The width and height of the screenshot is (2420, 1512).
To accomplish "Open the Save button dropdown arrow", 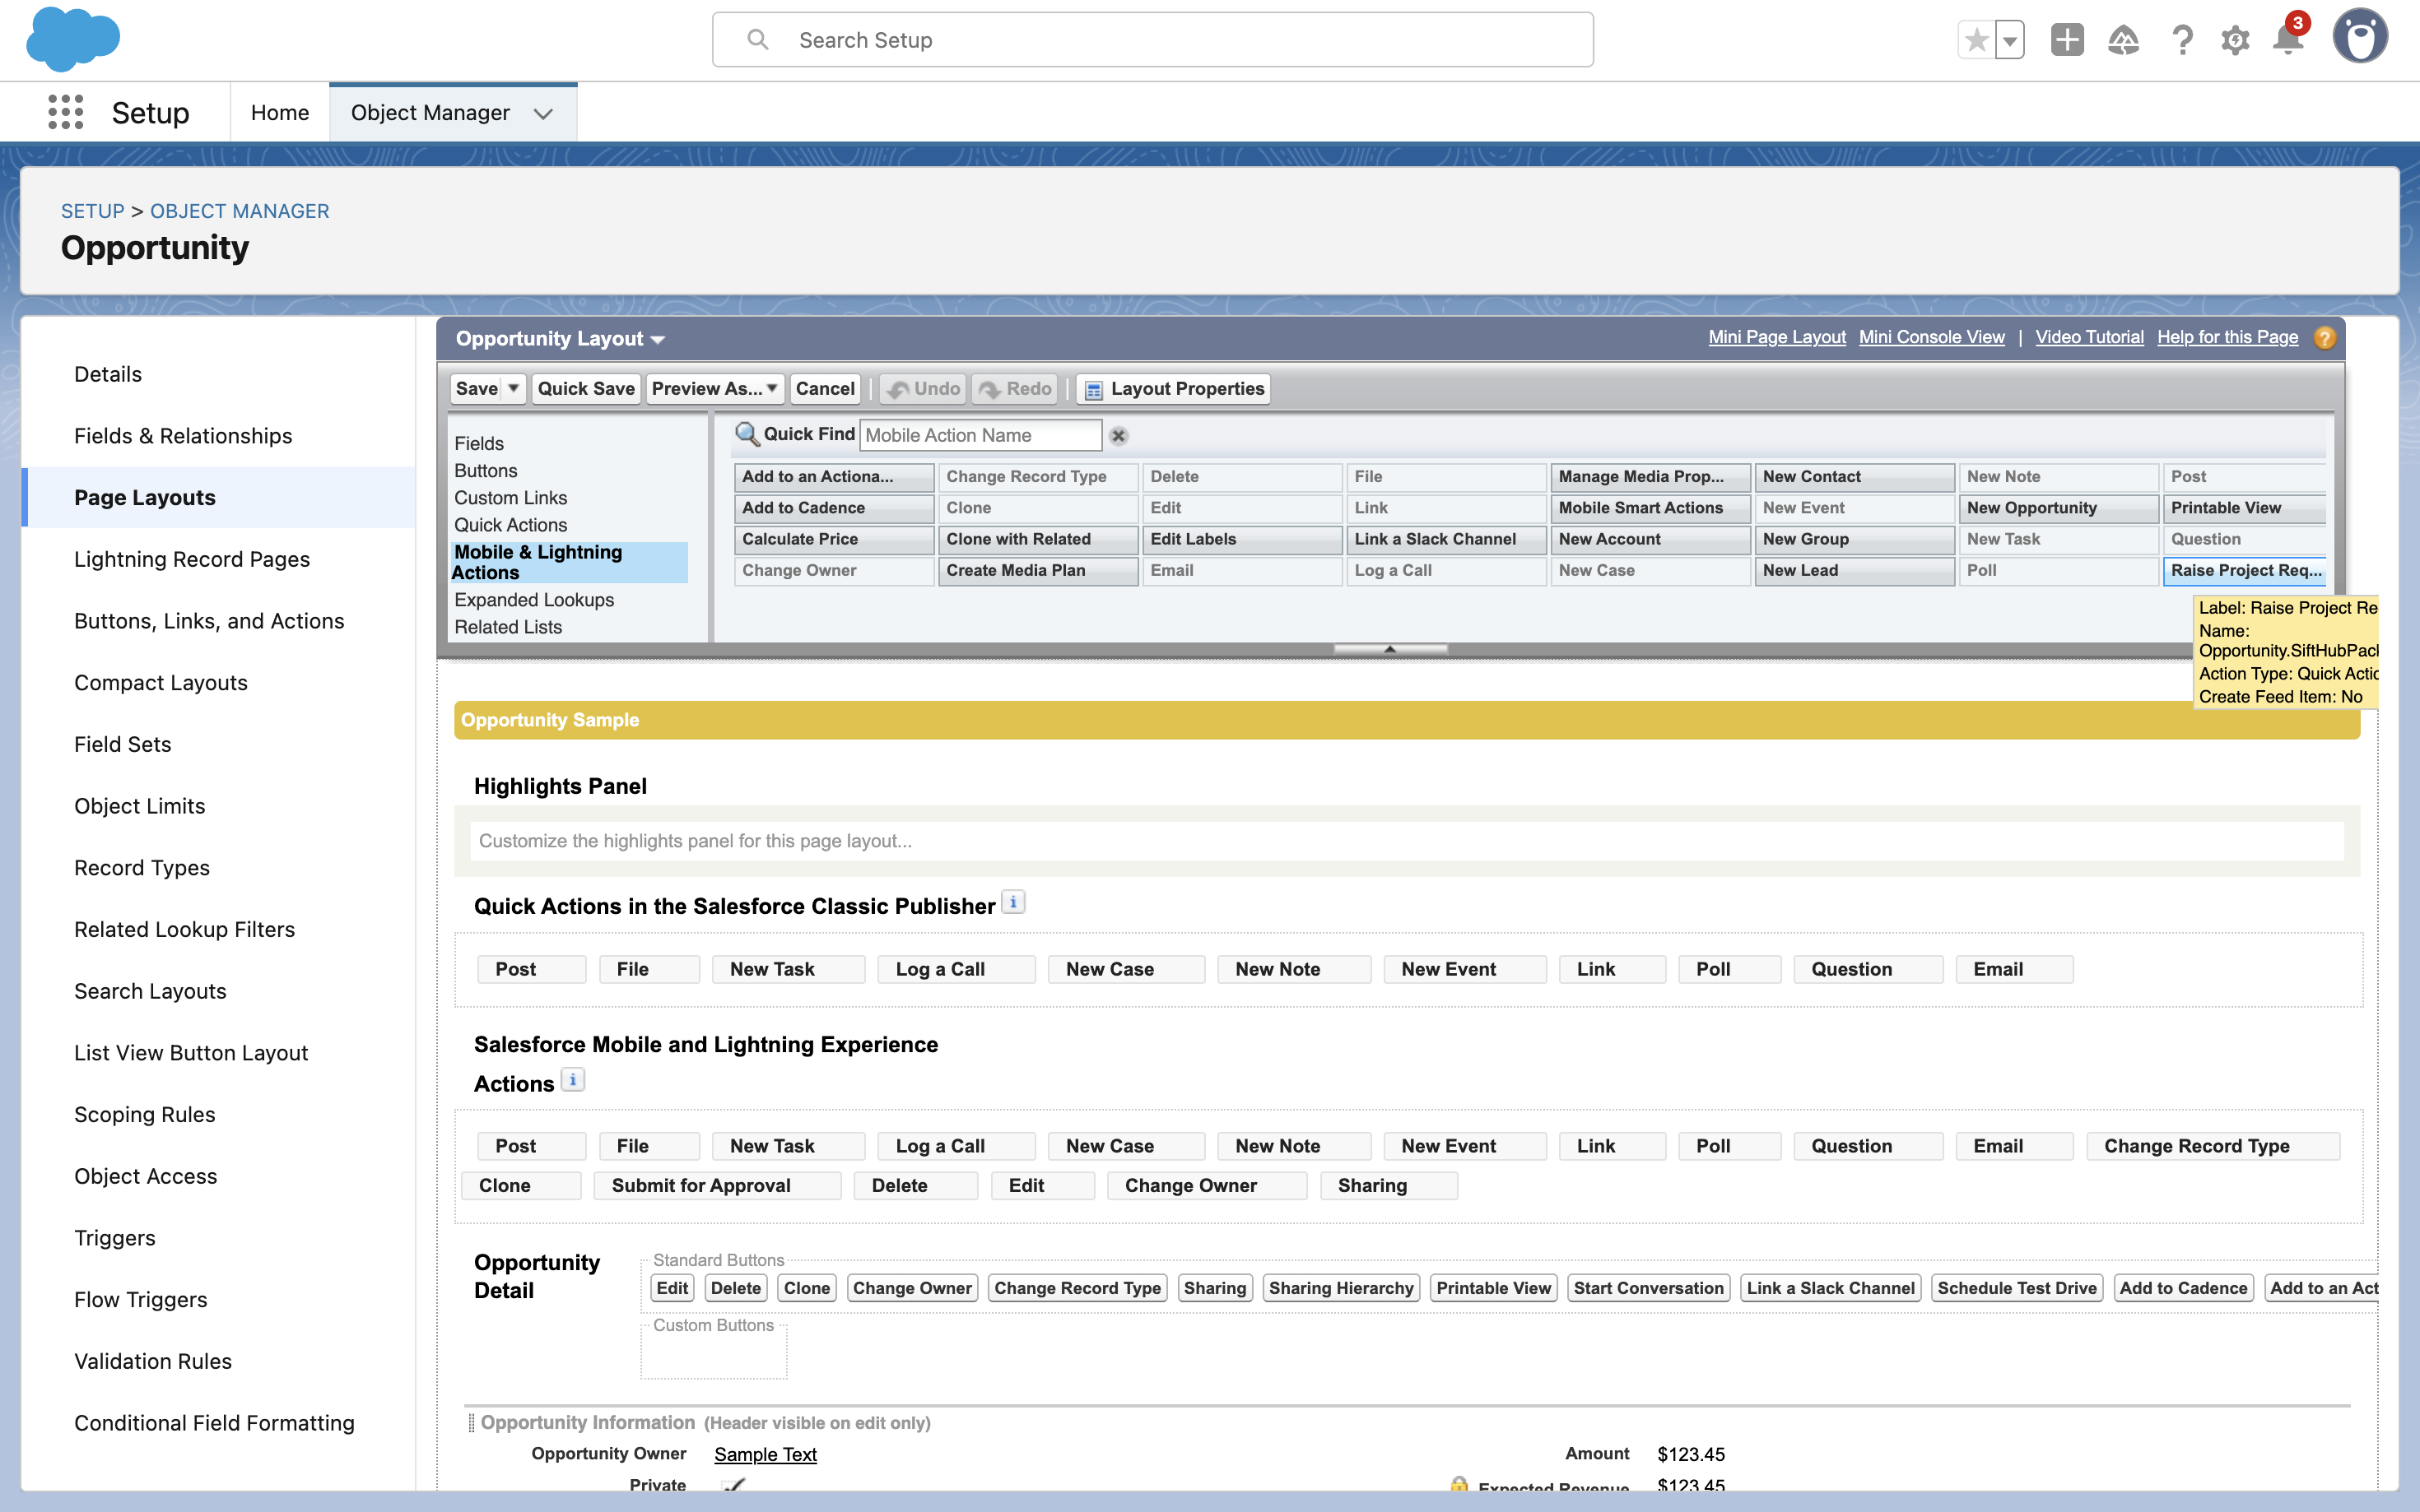I will tap(513, 388).
